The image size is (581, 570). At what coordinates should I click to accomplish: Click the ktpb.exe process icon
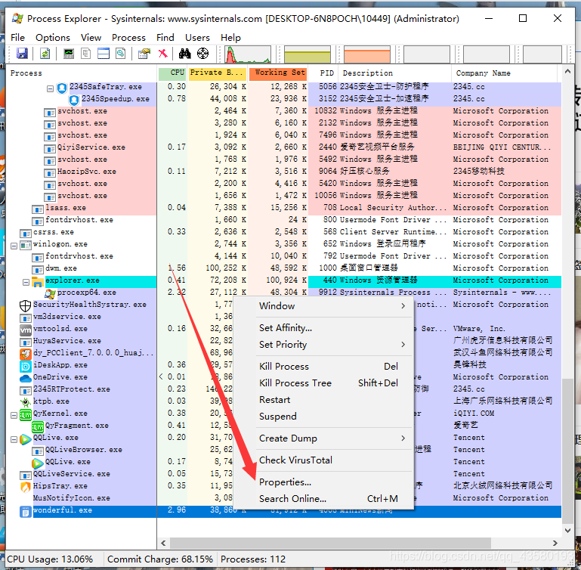(25, 402)
